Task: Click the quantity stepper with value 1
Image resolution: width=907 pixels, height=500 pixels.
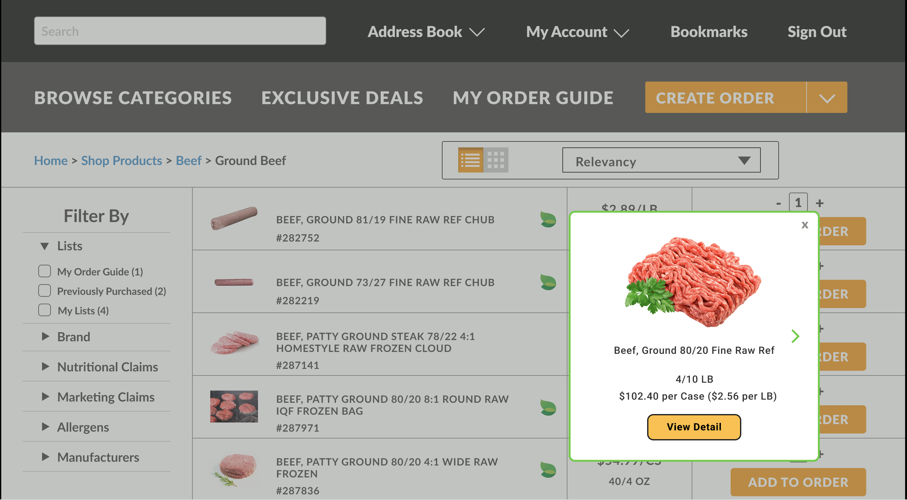Action: coord(798,202)
